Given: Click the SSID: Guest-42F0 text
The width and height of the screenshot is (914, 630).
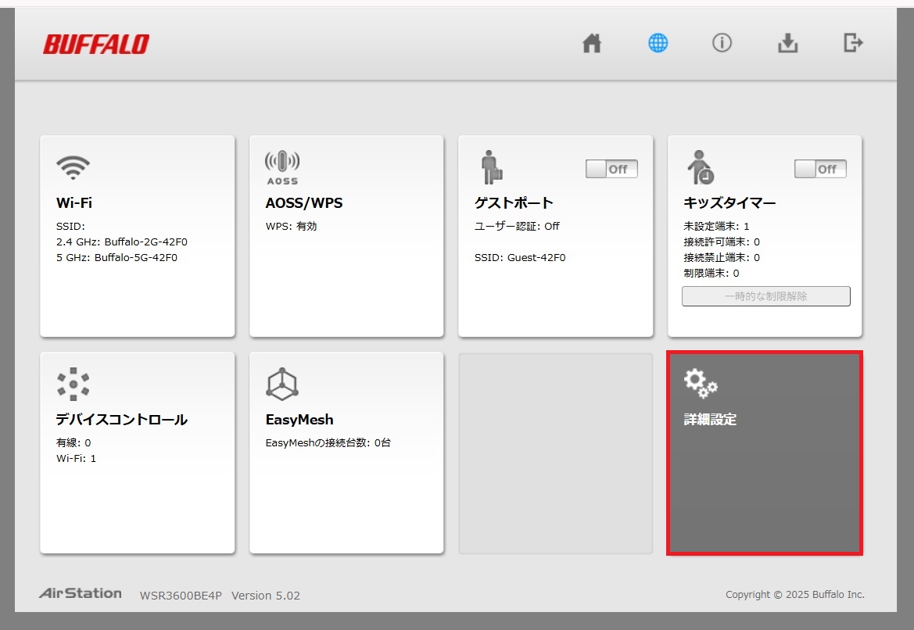Looking at the screenshot, I should click(x=519, y=258).
